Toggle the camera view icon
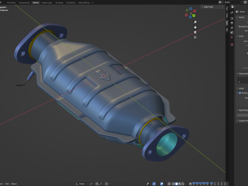The height and width of the screenshot is (186, 248). (x=195, y=32)
